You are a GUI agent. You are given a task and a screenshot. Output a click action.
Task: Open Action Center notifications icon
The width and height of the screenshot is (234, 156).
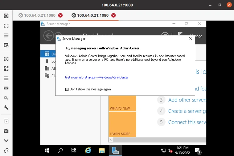[x=198, y=151]
